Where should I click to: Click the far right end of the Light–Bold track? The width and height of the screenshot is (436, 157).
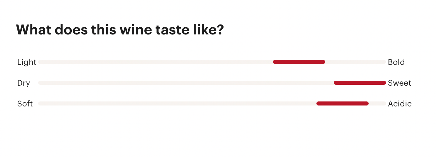(384, 62)
